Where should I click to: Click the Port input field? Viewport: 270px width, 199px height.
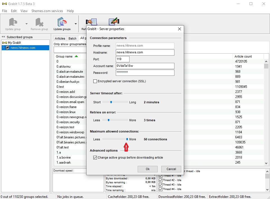[122, 59]
